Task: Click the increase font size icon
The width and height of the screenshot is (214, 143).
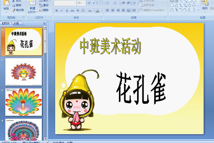Action: (89, 3)
